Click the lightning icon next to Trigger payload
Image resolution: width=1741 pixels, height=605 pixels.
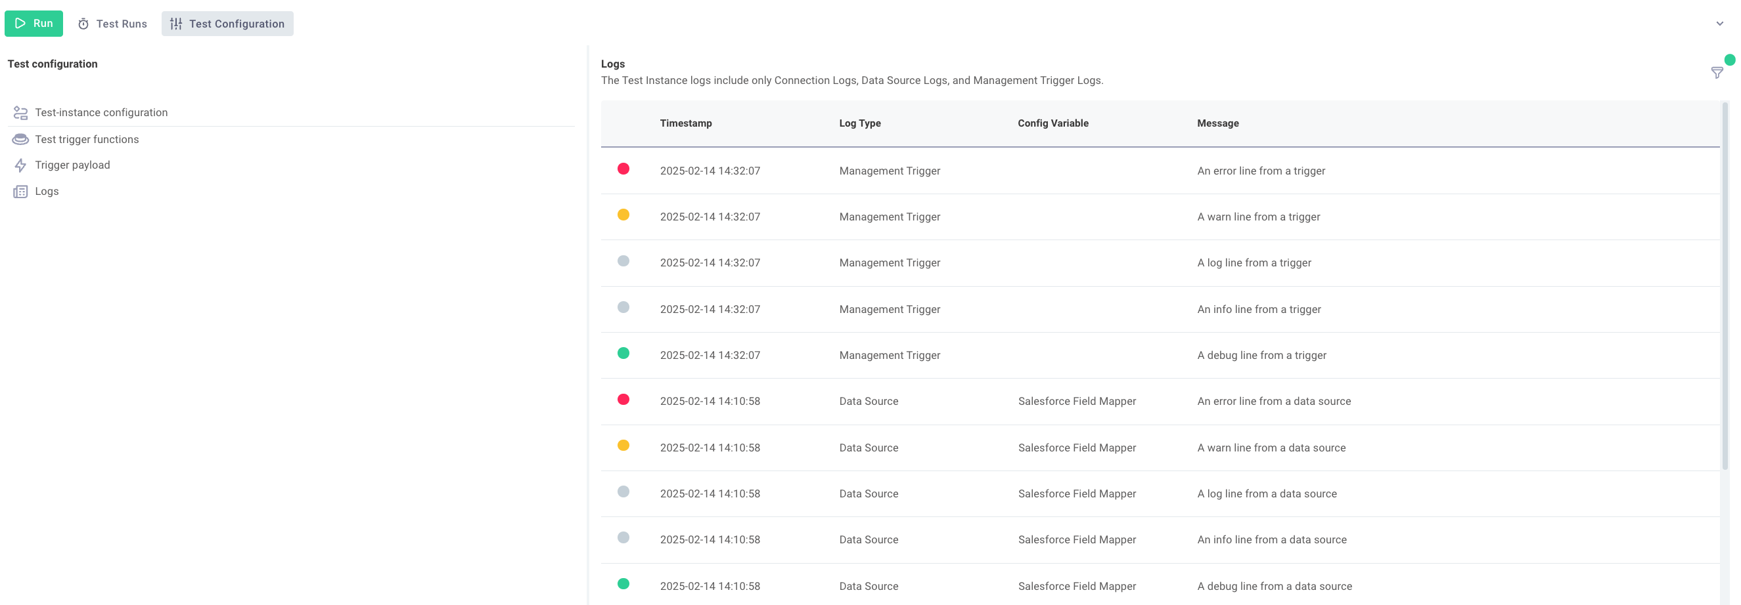click(x=20, y=165)
